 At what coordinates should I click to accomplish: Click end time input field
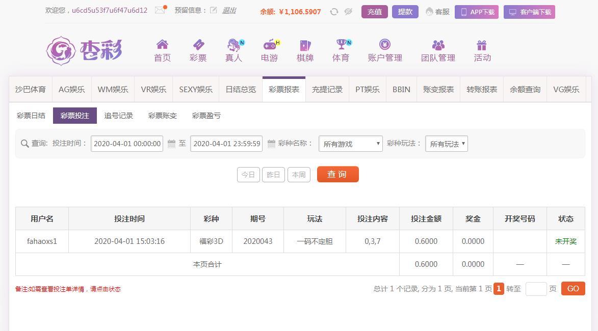(226, 144)
